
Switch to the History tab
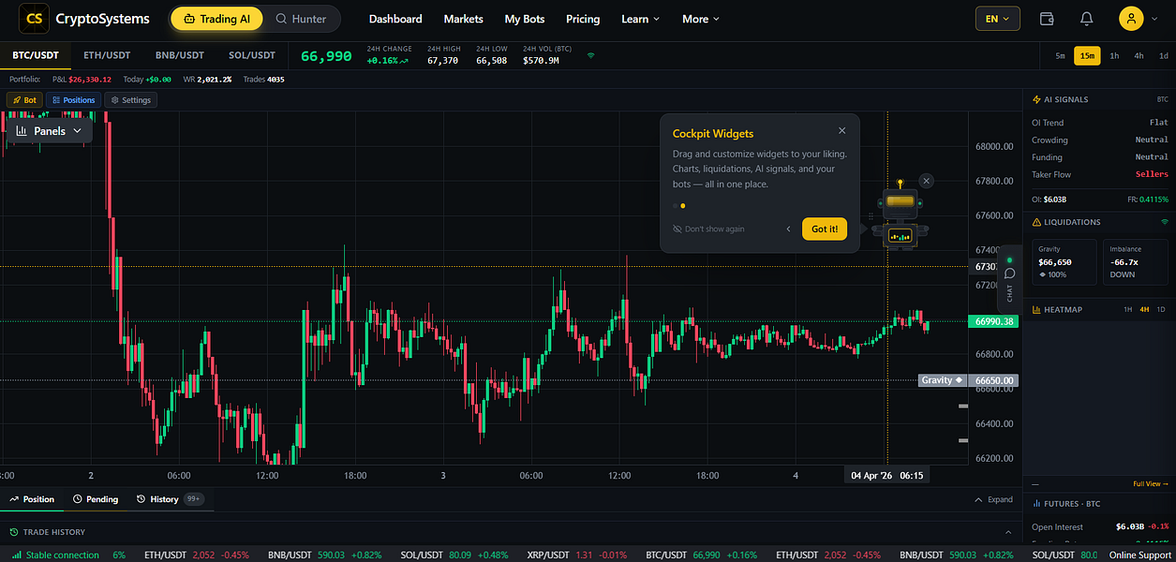(x=169, y=499)
